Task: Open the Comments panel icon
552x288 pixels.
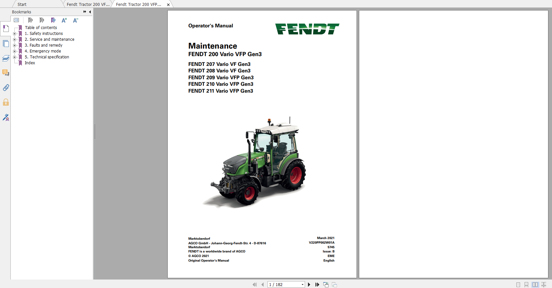Action: click(6, 73)
